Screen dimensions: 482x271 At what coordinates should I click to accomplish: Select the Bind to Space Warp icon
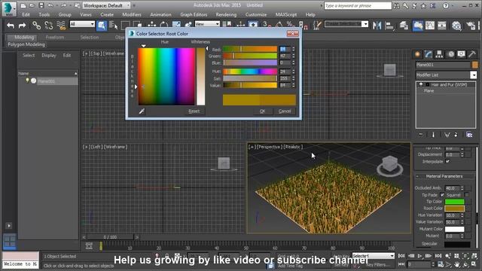(x=61, y=26)
